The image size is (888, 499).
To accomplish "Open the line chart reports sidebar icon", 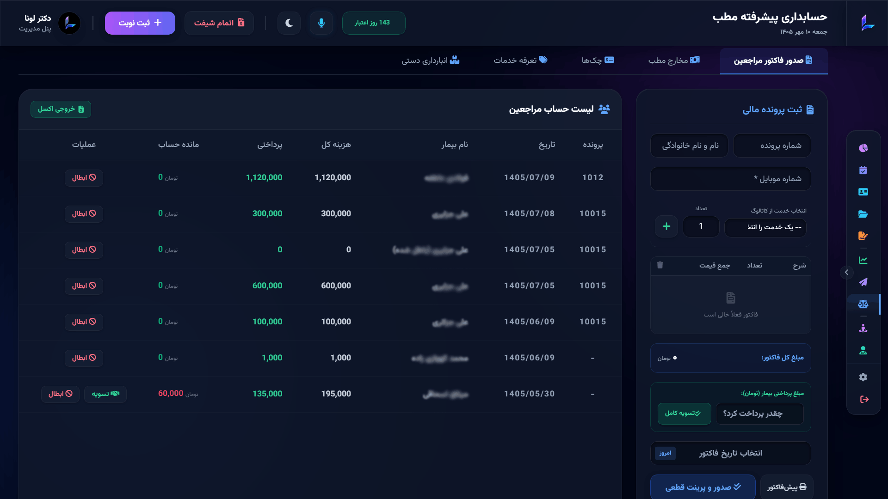I will point(863,260).
